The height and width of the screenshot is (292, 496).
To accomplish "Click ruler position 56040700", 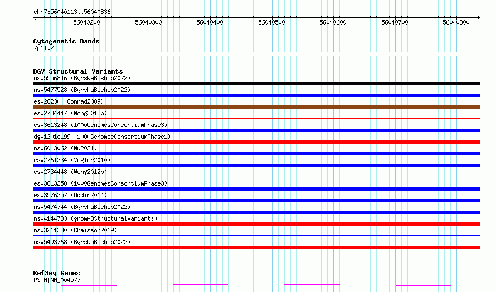I will (x=395, y=22).
